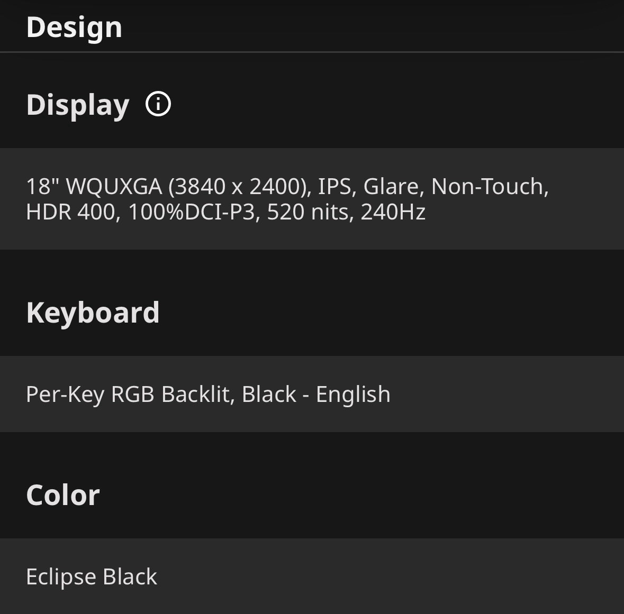This screenshot has height=614, width=624.
Task: Click the "520 nits" brightness text
Action: 310,212
